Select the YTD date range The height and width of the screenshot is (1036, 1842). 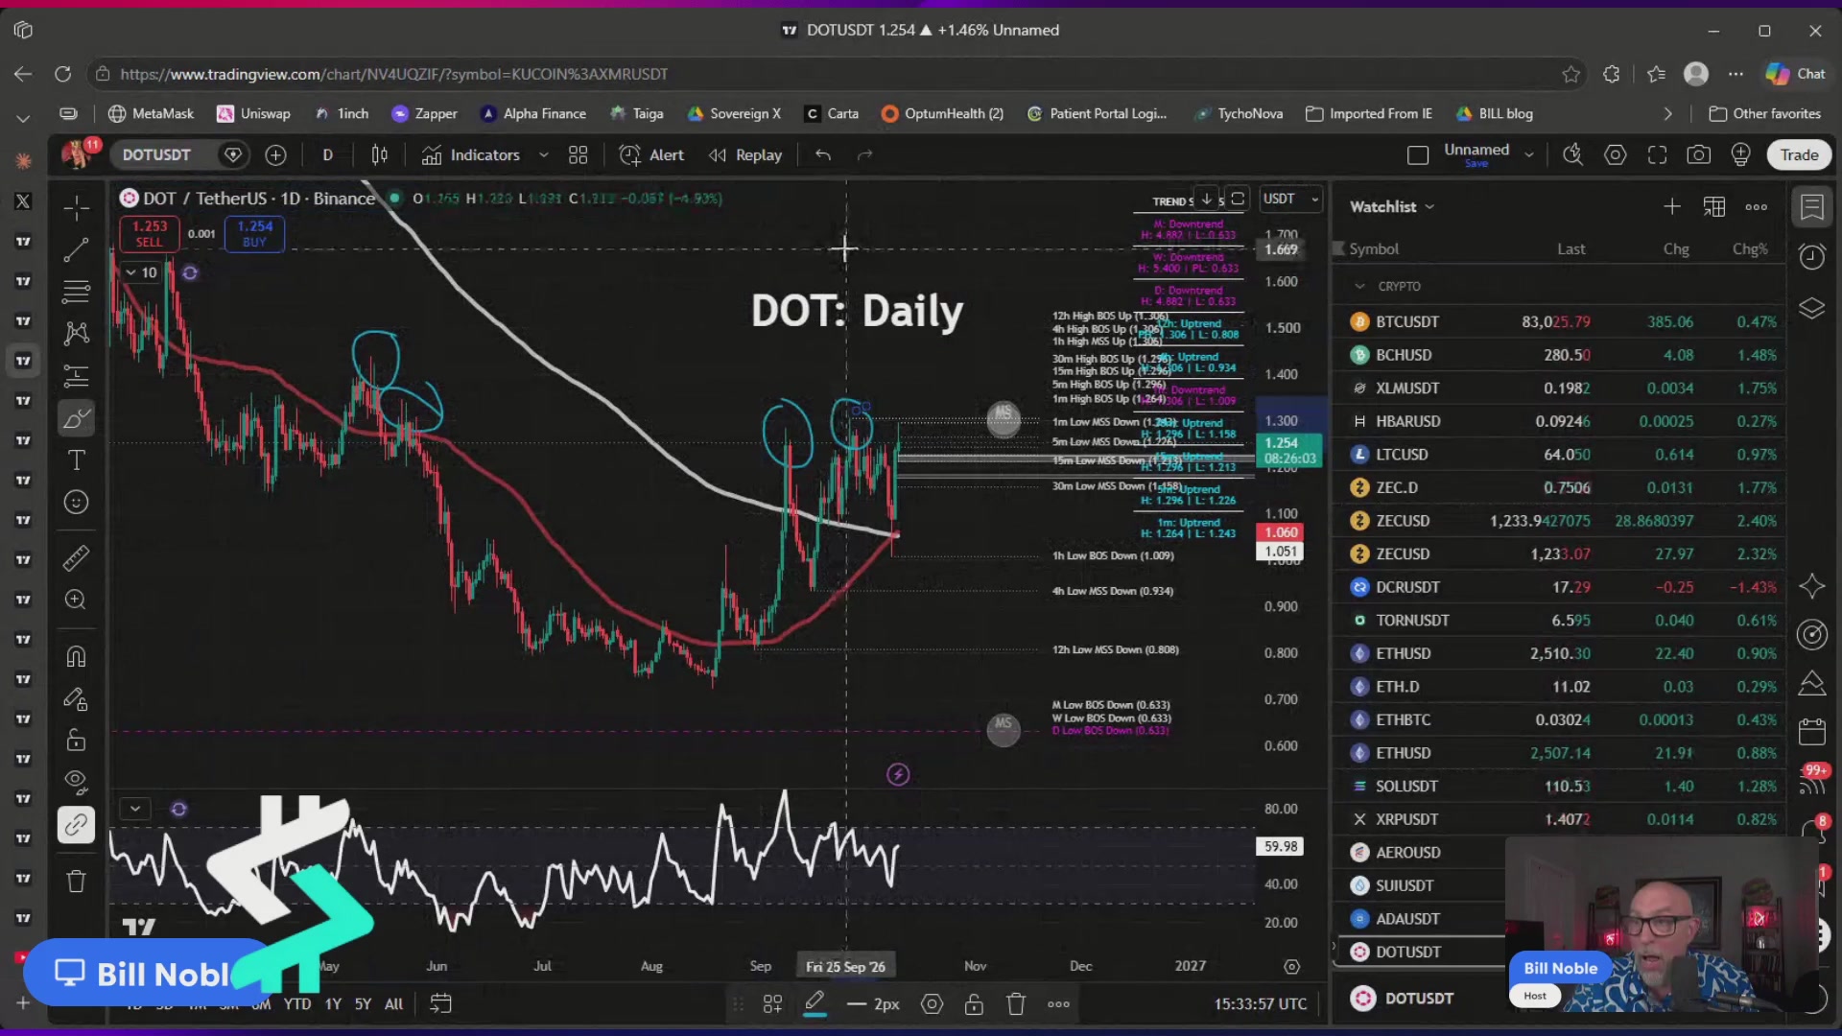tap(297, 1004)
